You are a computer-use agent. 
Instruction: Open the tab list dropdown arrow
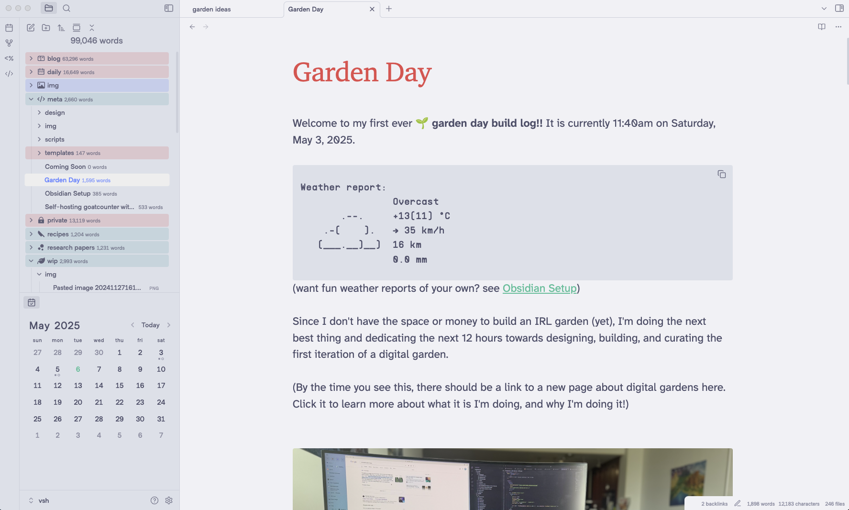824,8
